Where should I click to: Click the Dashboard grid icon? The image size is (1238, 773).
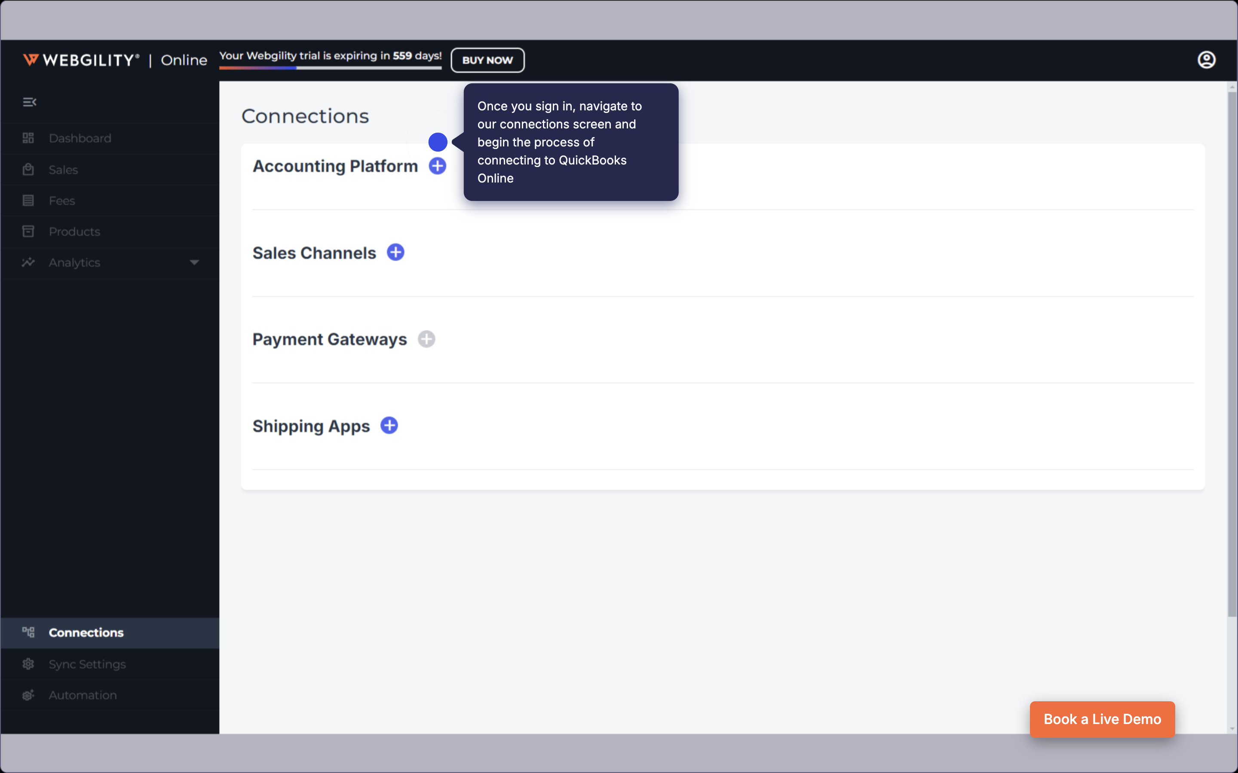click(28, 138)
